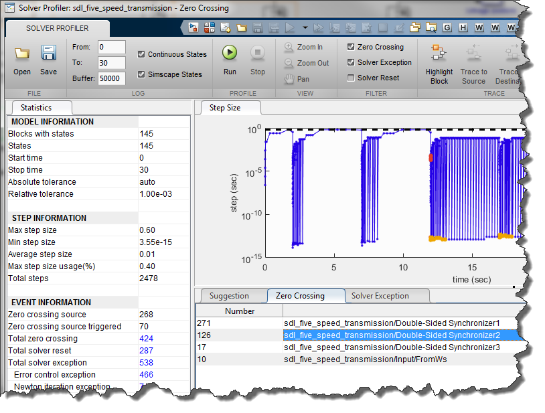Screen dimensions: 545x413
Task: Open the quick toolbar dropdown arrow
Action: point(305,27)
